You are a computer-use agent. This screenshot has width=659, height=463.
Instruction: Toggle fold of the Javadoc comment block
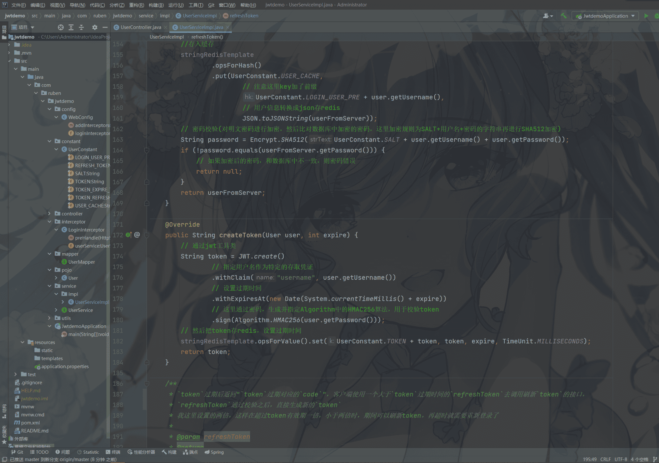(x=146, y=383)
